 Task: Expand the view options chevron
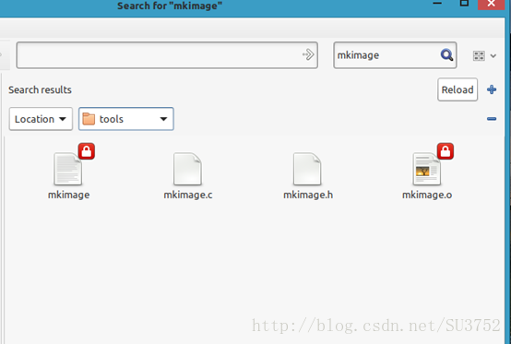(x=493, y=56)
